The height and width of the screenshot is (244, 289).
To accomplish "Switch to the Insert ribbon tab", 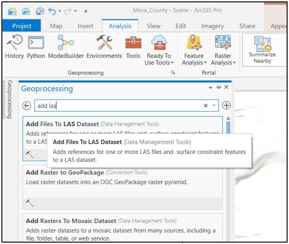I will [x=85, y=26].
